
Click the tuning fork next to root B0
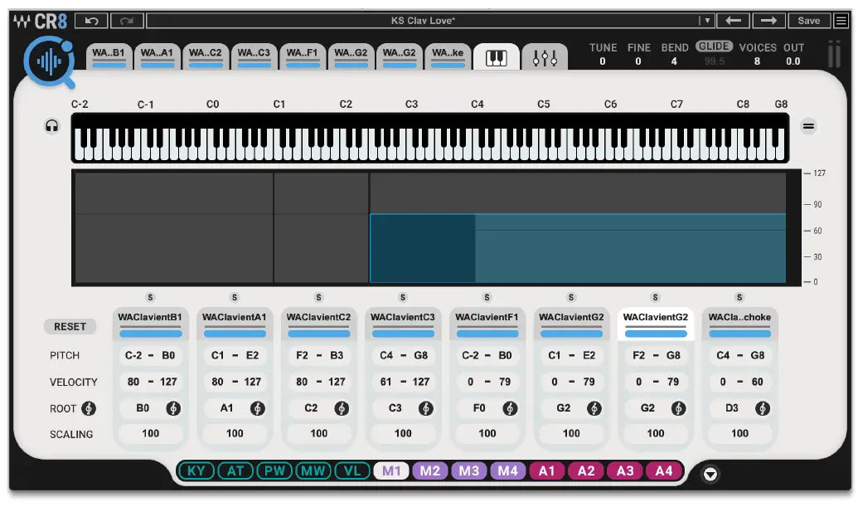click(172, 408)
